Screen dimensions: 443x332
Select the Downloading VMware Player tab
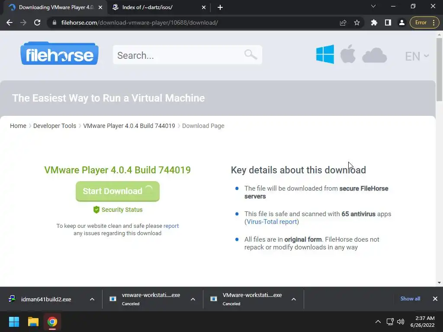point(55,7)
